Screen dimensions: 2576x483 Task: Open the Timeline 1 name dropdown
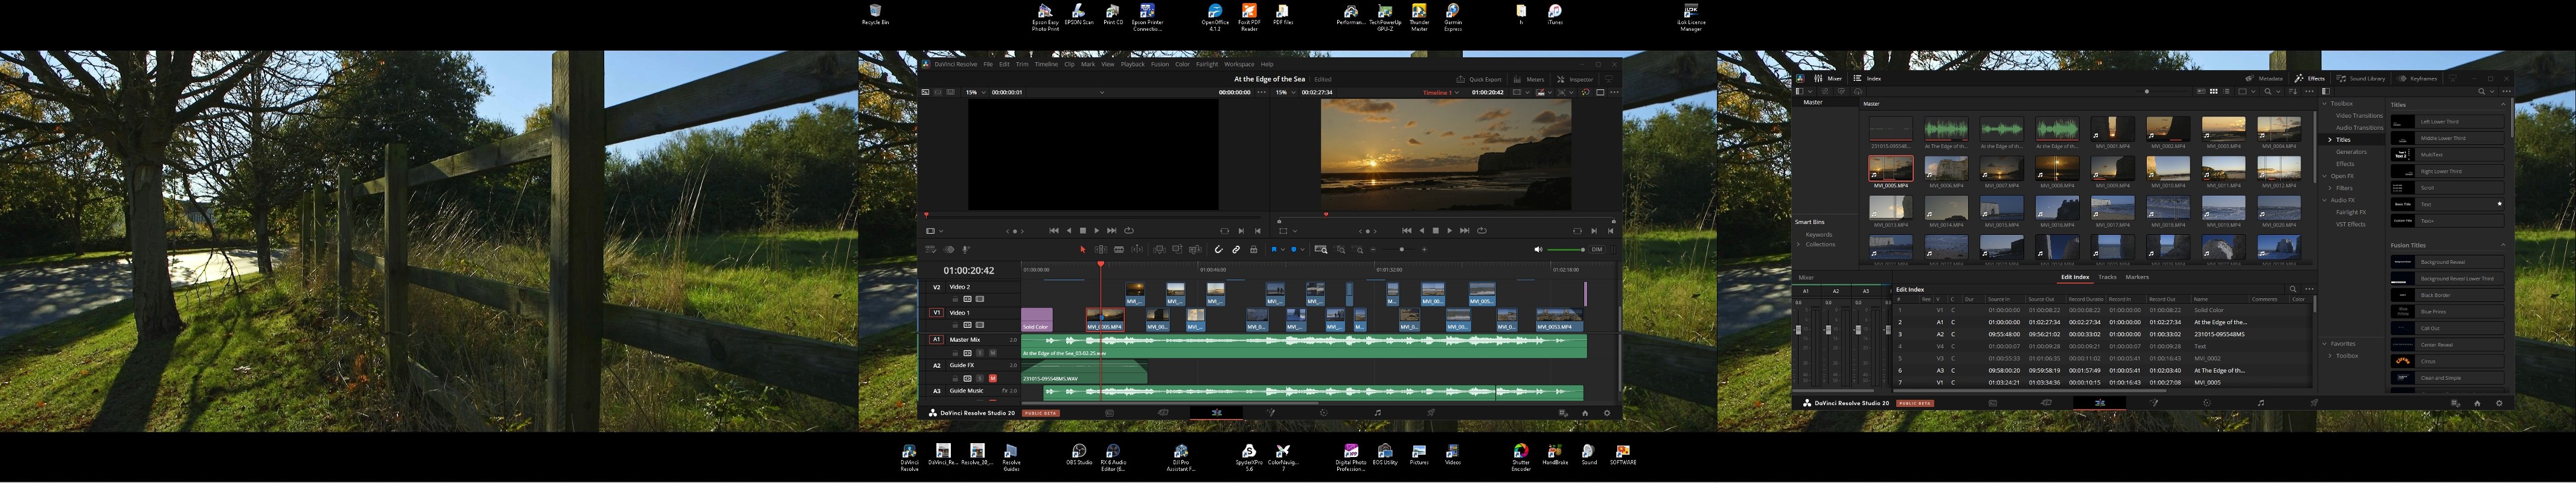(x=1441, y=92)
